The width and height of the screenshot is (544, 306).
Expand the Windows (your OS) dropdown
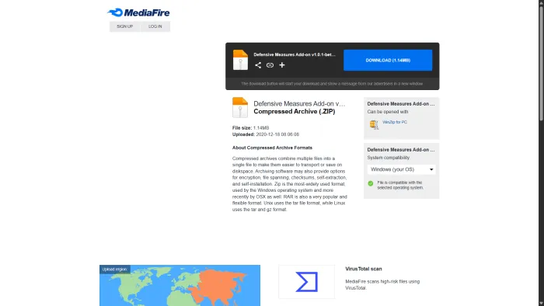pos(402,169)
